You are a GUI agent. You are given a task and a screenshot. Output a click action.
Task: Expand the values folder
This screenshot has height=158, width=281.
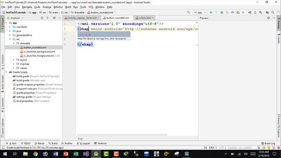click(x=14, y=68)
